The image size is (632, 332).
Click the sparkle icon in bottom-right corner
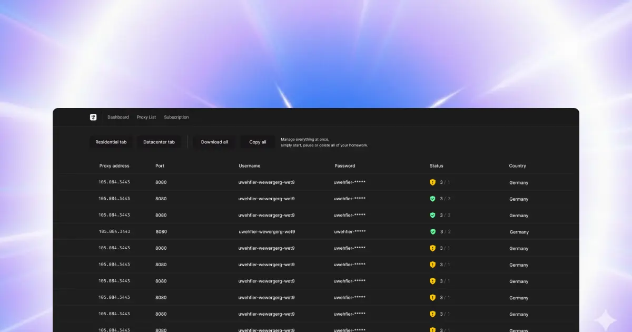tap(605, 319)
